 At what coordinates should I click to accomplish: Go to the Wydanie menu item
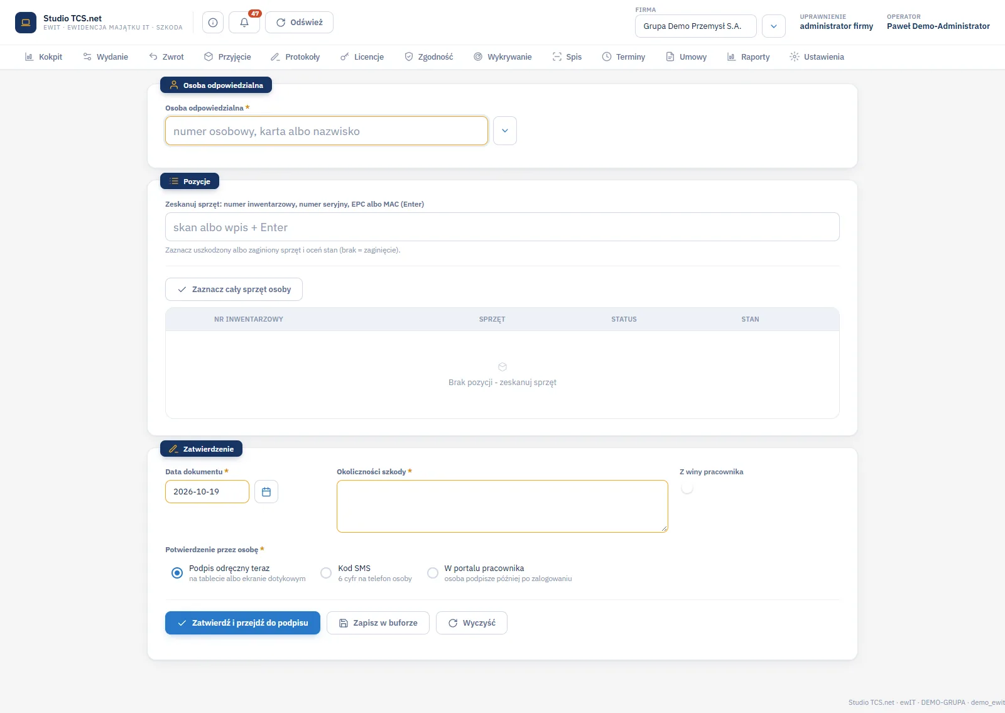tap(106, 57)
